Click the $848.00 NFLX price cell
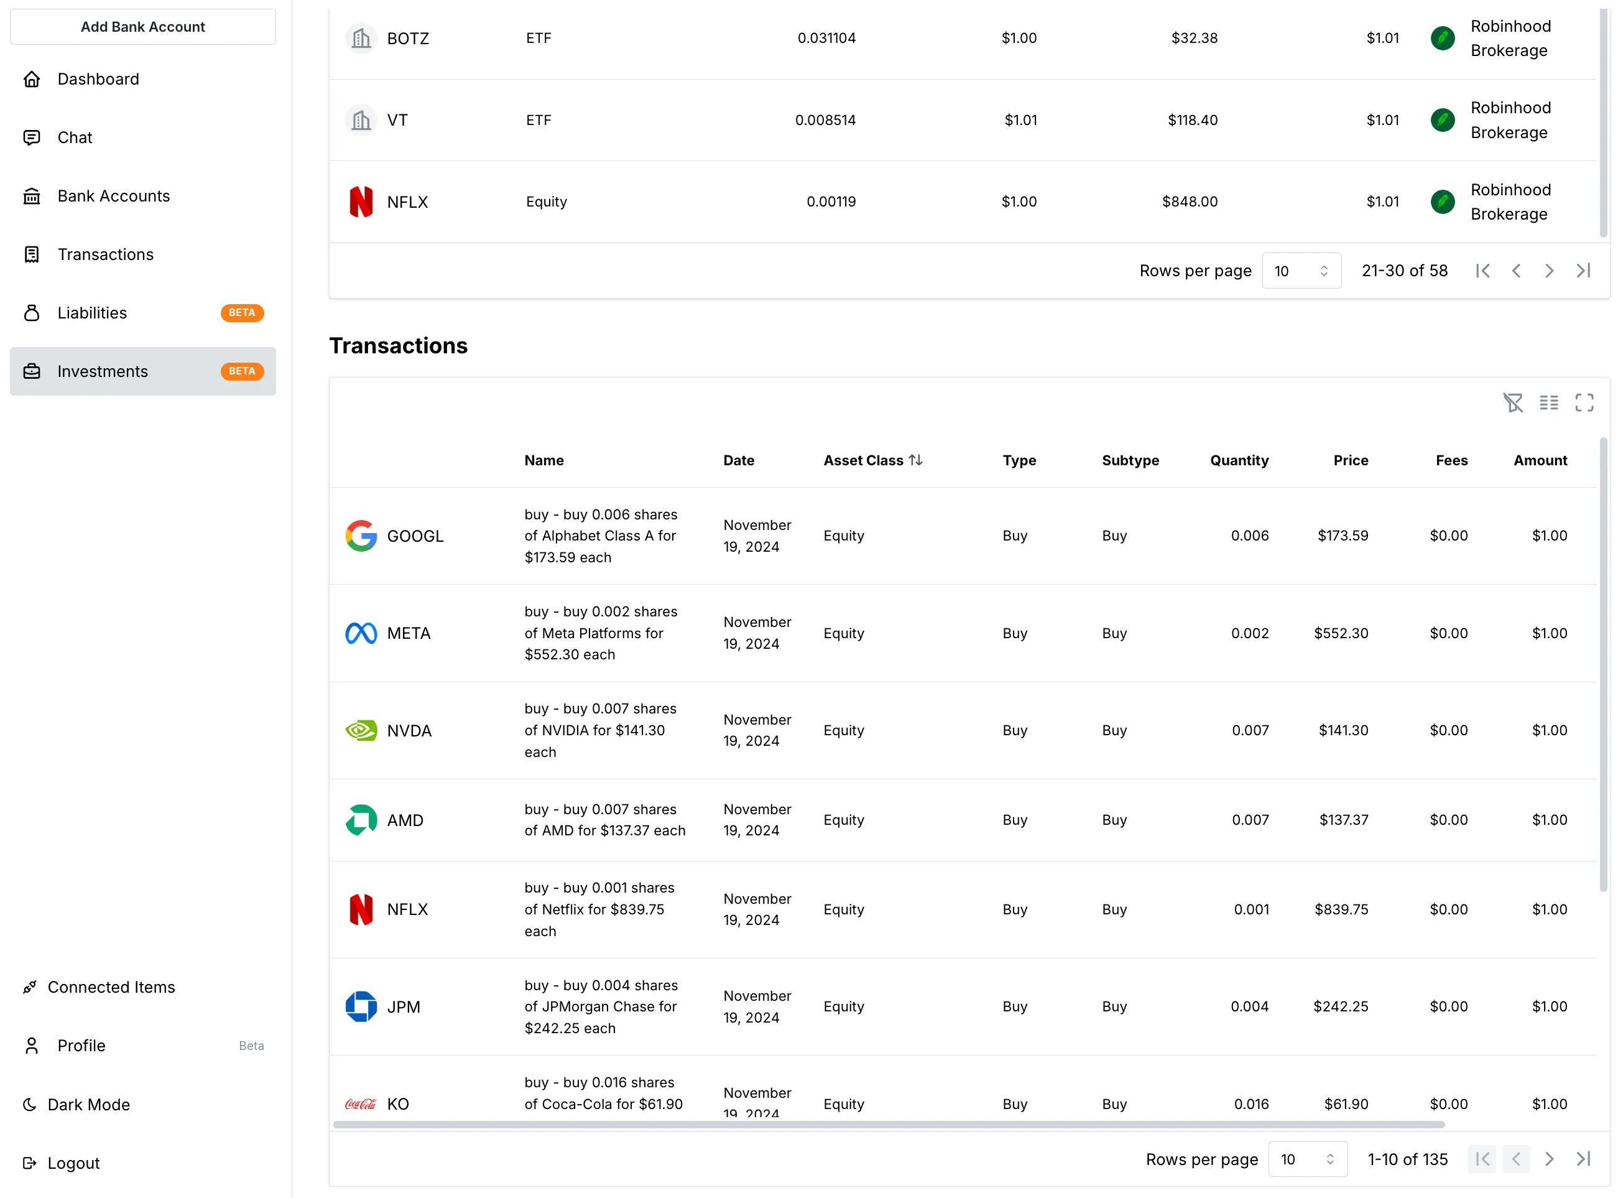This screenshot has width=1618, height=1198. click(1190, 202)
